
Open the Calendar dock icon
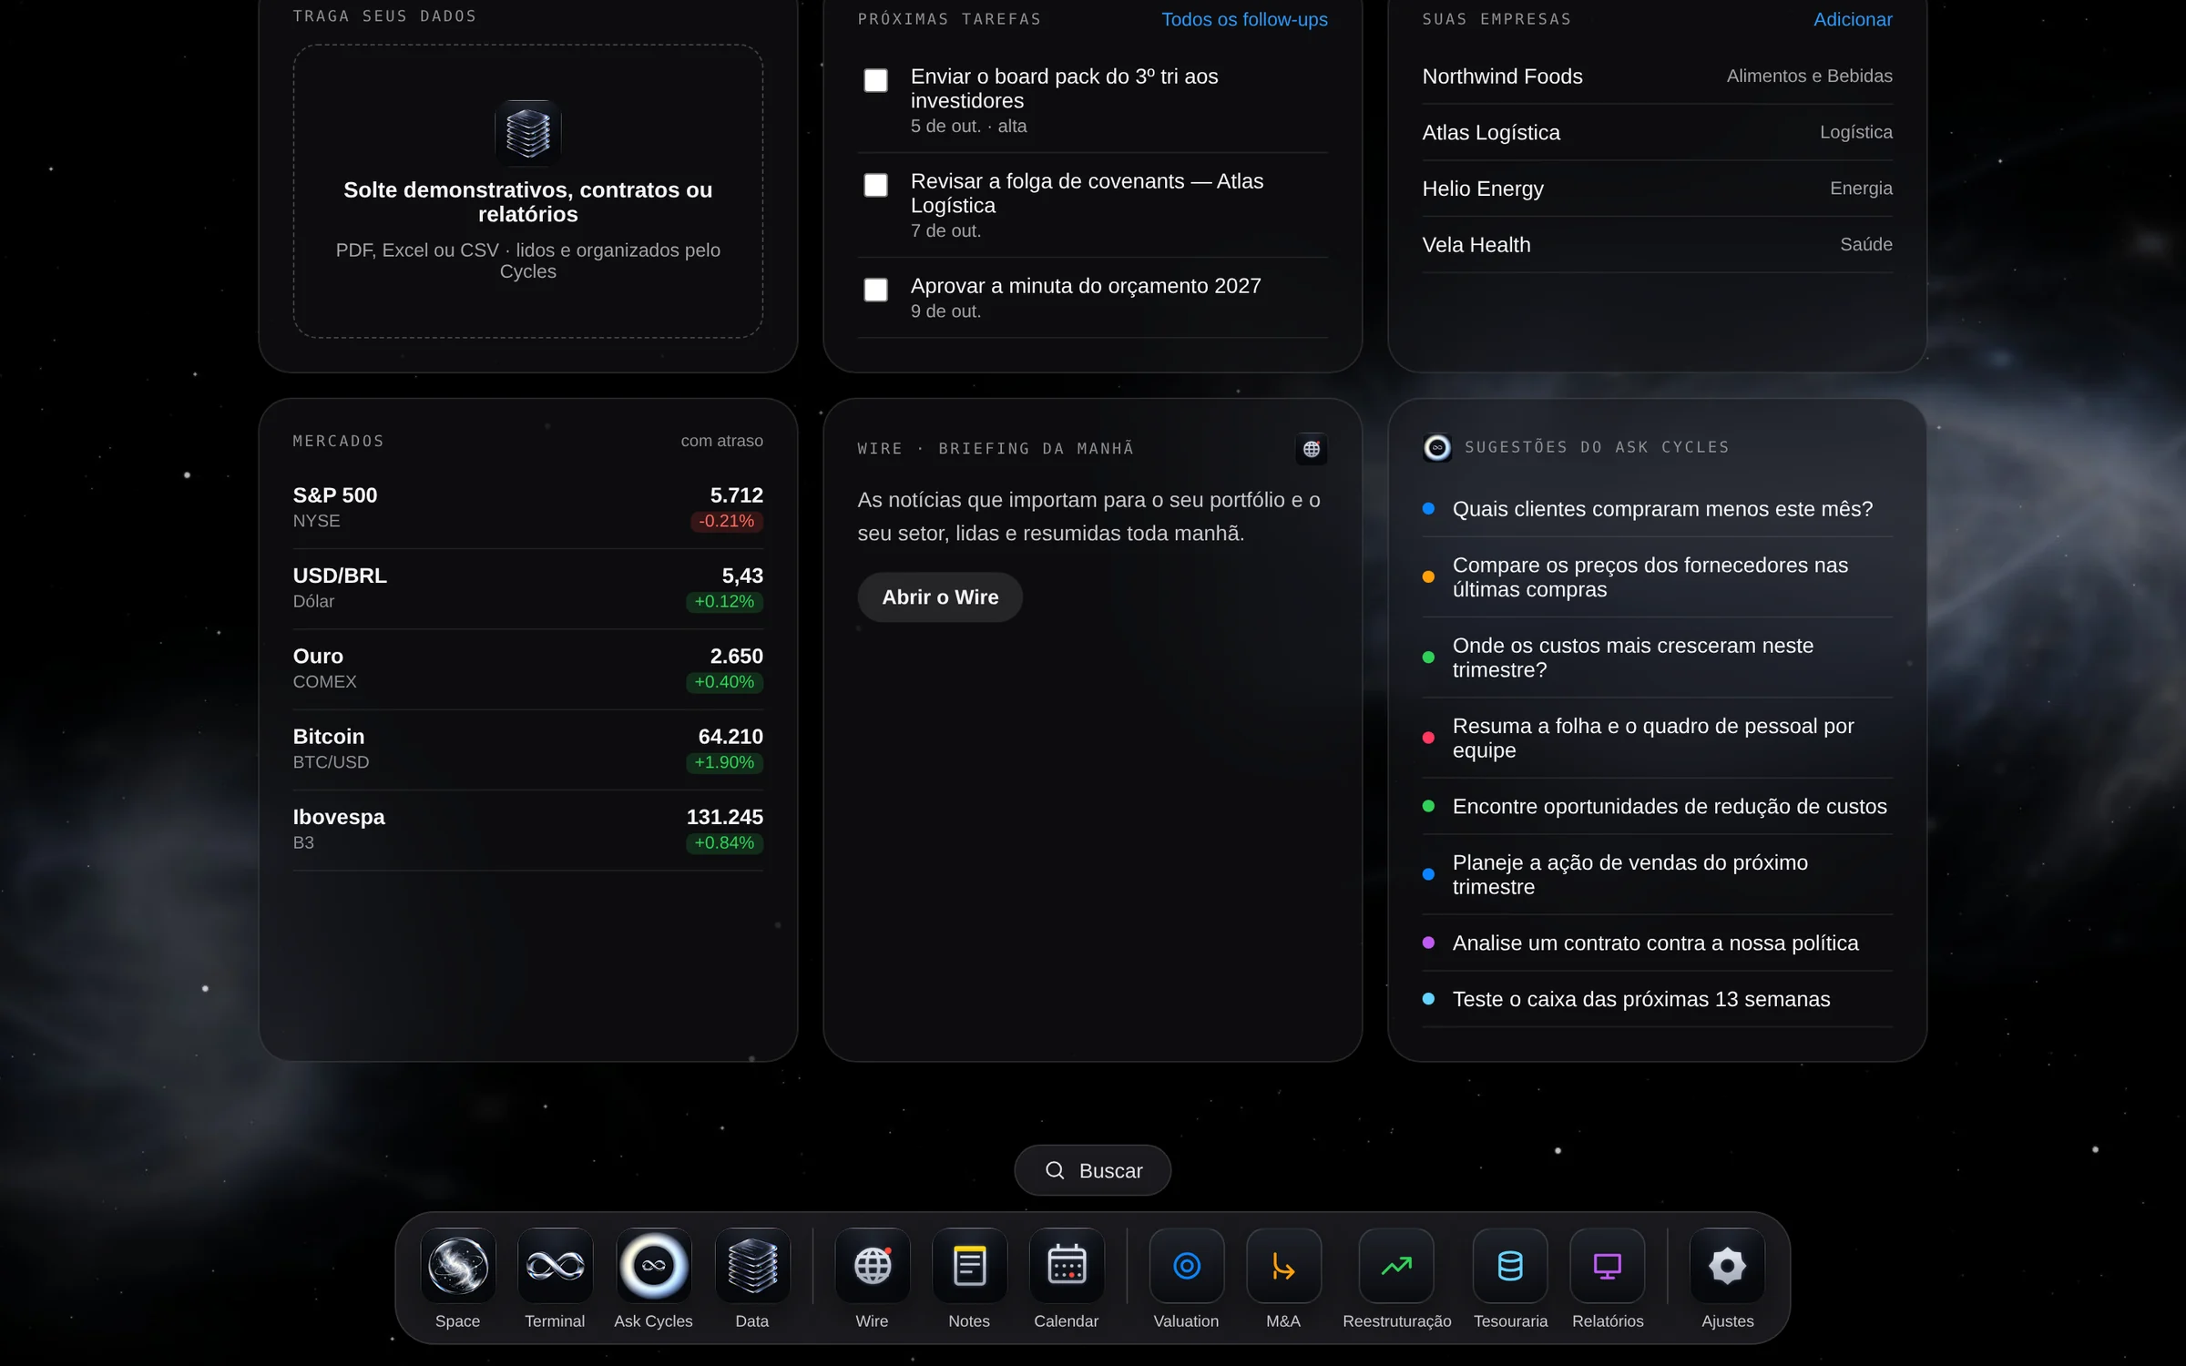tap(1067, 1265)
